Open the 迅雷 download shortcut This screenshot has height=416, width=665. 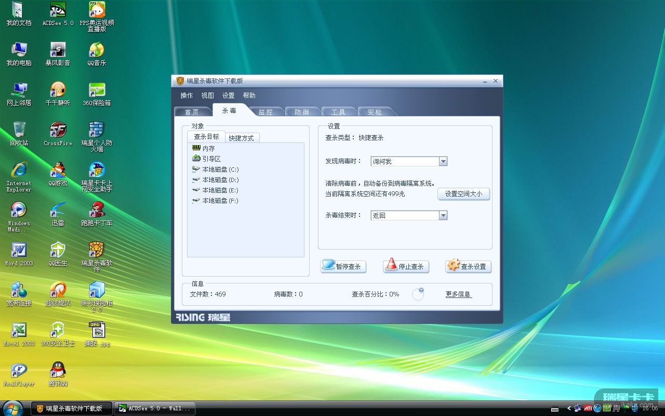(58, 214)
